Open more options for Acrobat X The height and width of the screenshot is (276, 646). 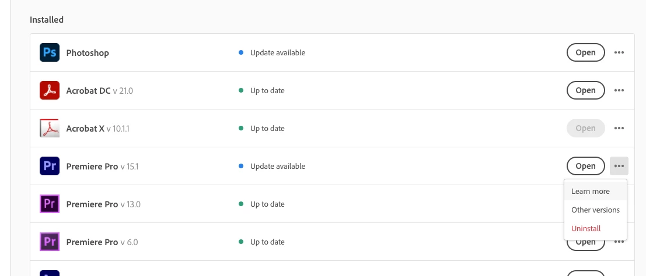coord(619,128)
